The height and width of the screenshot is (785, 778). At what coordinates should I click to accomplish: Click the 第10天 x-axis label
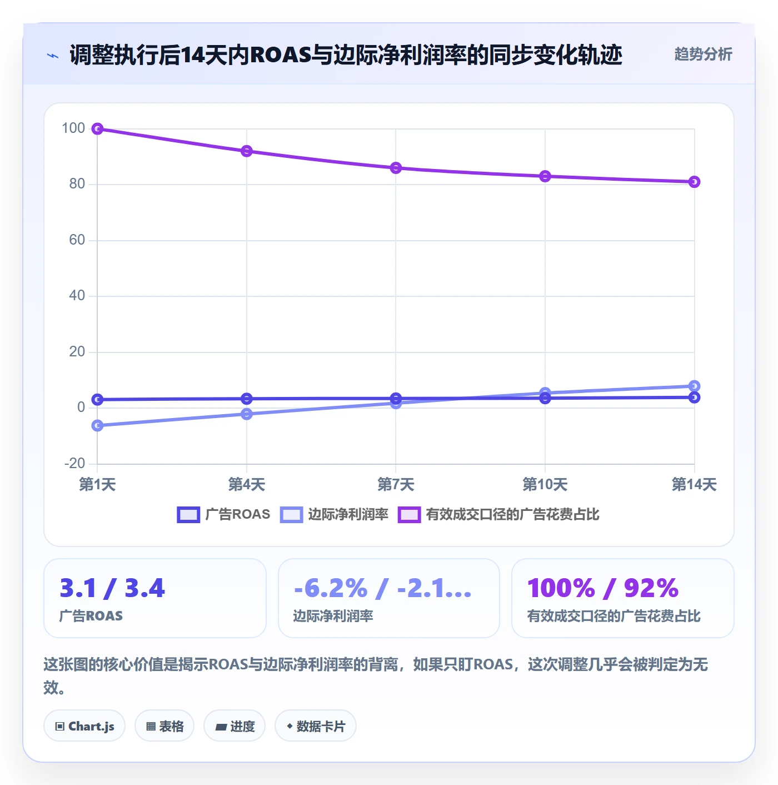545,485
